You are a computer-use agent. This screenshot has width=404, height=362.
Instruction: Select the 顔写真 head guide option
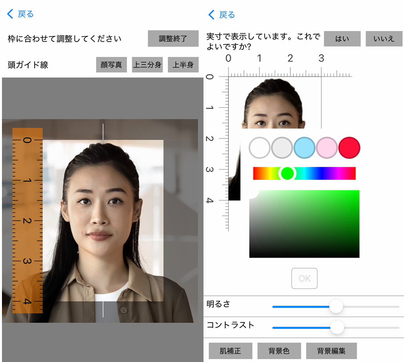coord(111,64)
